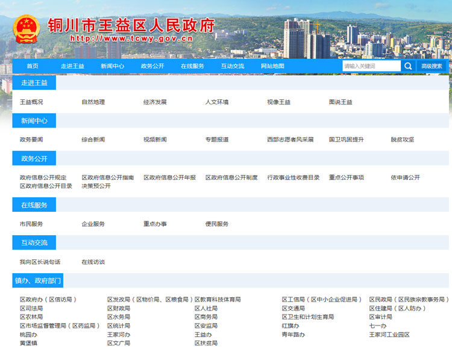
Task: Click the magnifier search icon
Action: 408,66
